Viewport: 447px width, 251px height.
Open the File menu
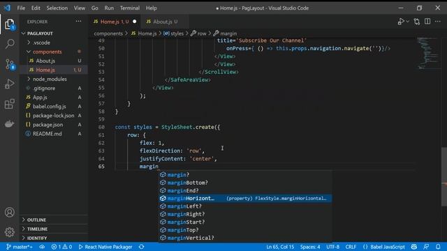pyautogui.click(x=21, y=8)
